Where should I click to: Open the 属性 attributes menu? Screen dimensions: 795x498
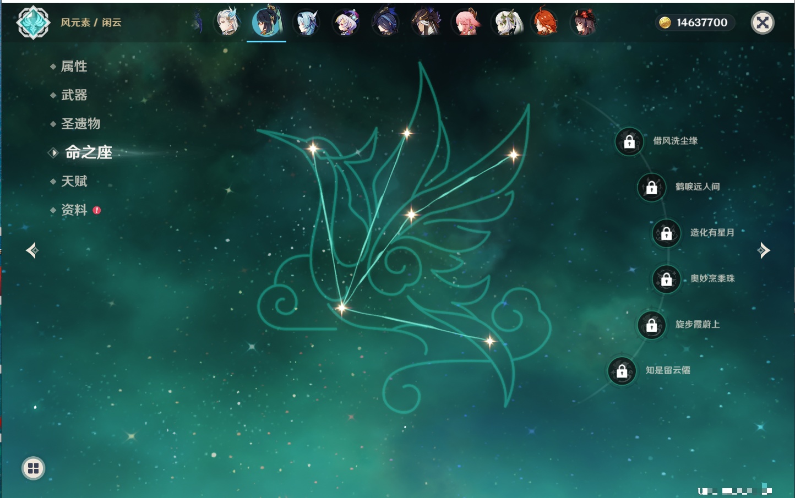tap(74, 67)
